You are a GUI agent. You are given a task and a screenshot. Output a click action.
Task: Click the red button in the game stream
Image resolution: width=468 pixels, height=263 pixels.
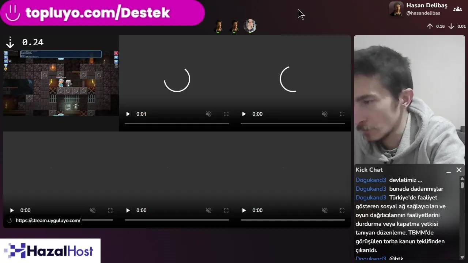point(116,53)
